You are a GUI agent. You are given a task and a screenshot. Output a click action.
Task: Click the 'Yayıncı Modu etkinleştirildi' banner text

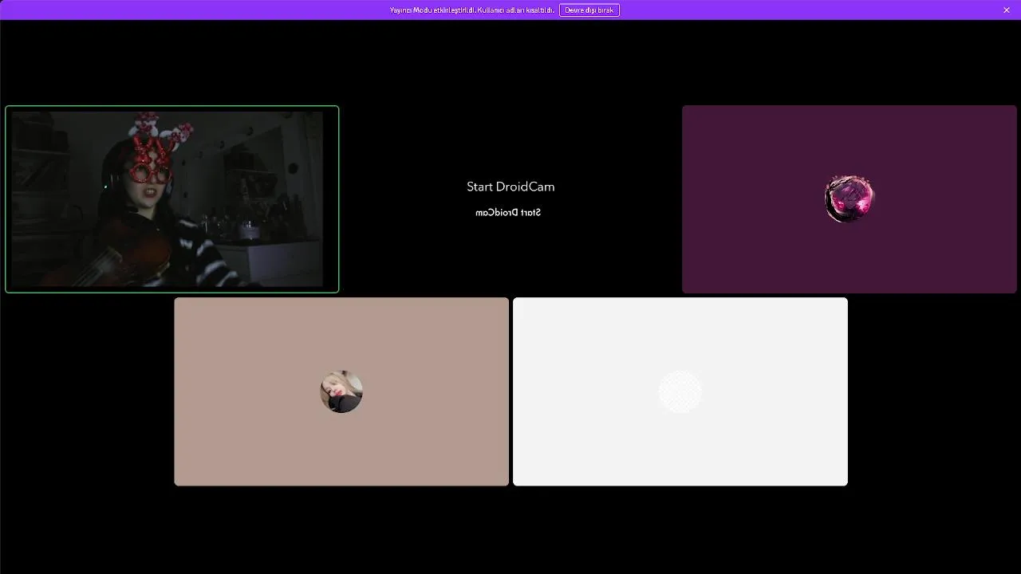point(471,10)
